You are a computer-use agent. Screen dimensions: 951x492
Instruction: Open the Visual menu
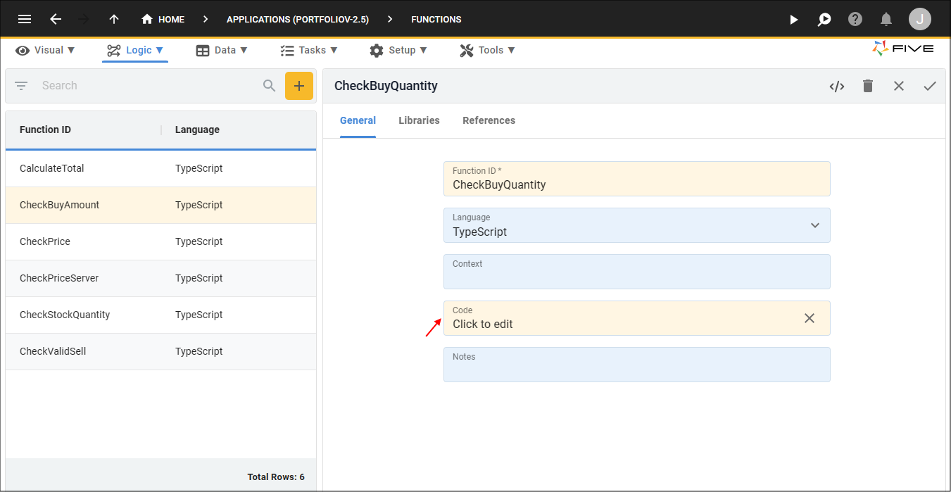(x=46, y=50)
